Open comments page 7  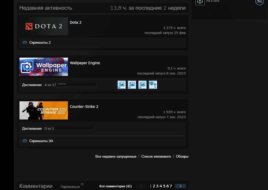(x=171, y=186)
